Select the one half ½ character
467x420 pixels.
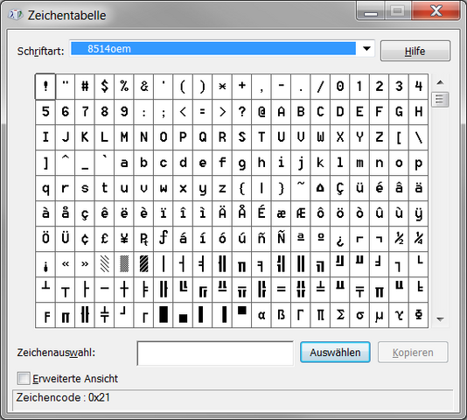(399, 239)
